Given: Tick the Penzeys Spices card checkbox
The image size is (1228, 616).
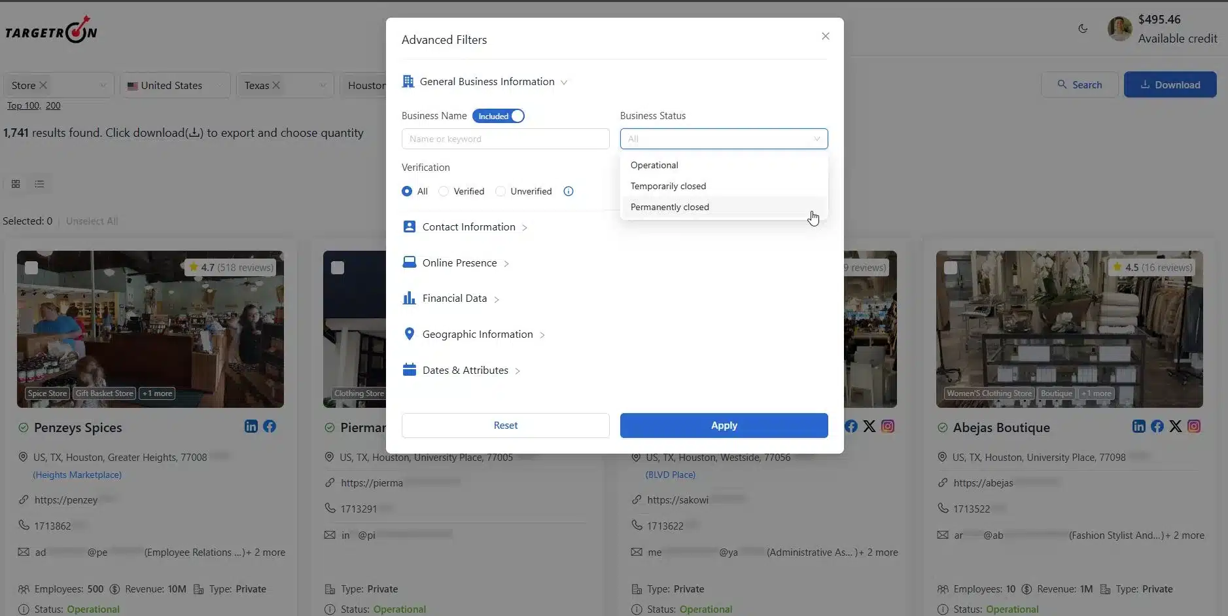Looking at the screenshot, I should point(31,268).
